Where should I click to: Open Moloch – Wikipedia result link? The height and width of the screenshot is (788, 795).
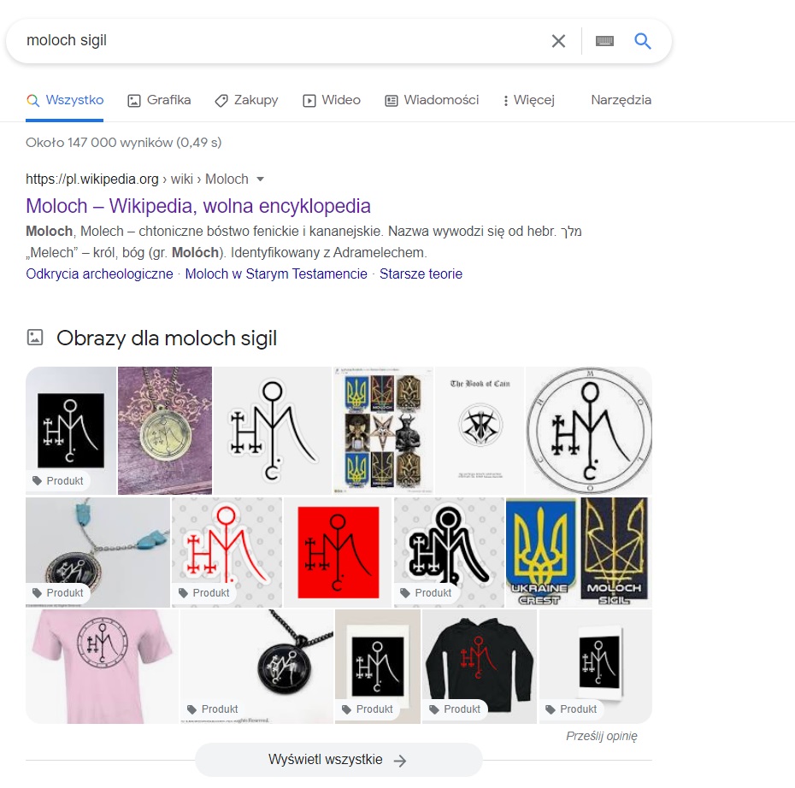click(x=198, y=206)
